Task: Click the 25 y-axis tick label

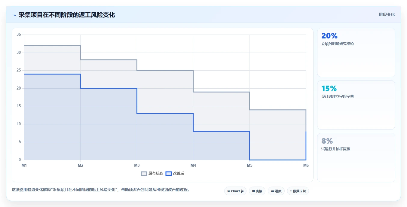Action: pos(19,71)
